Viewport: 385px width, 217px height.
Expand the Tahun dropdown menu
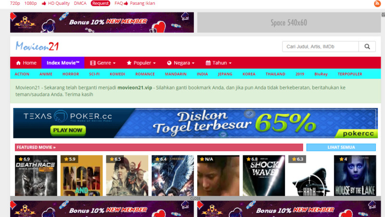click(218, 63)
